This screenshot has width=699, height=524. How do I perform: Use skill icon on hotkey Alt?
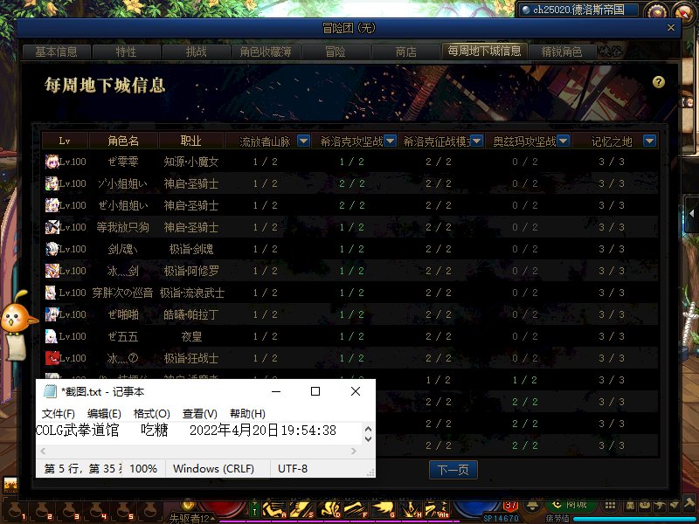(x=437, y=510)
